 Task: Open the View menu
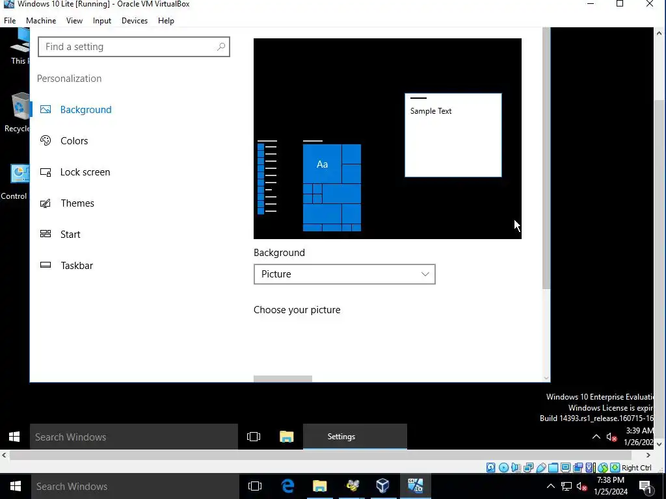tap(74, 20)
